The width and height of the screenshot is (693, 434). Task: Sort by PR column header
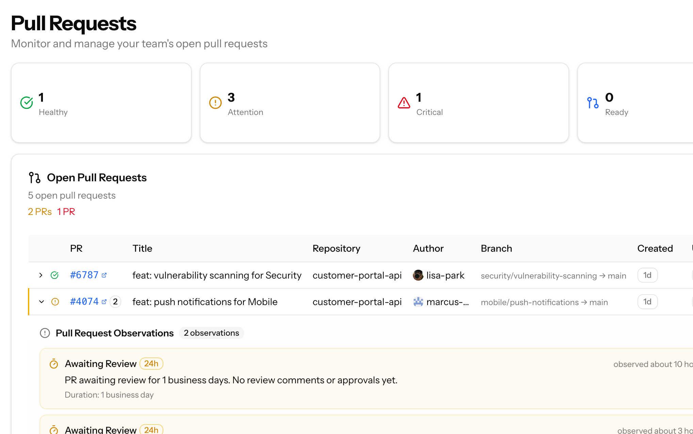point(76,248)
